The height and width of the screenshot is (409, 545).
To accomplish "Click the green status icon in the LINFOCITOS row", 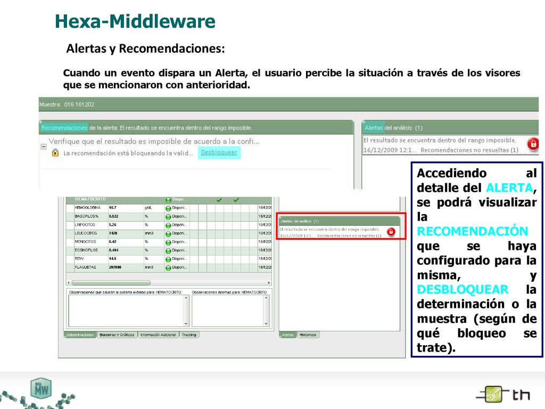I will (x=168, y=225).
